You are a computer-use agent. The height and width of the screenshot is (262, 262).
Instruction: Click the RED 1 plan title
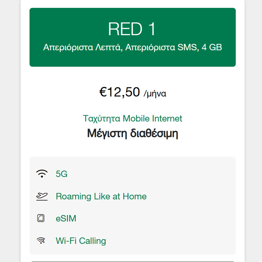pos(132,29)
